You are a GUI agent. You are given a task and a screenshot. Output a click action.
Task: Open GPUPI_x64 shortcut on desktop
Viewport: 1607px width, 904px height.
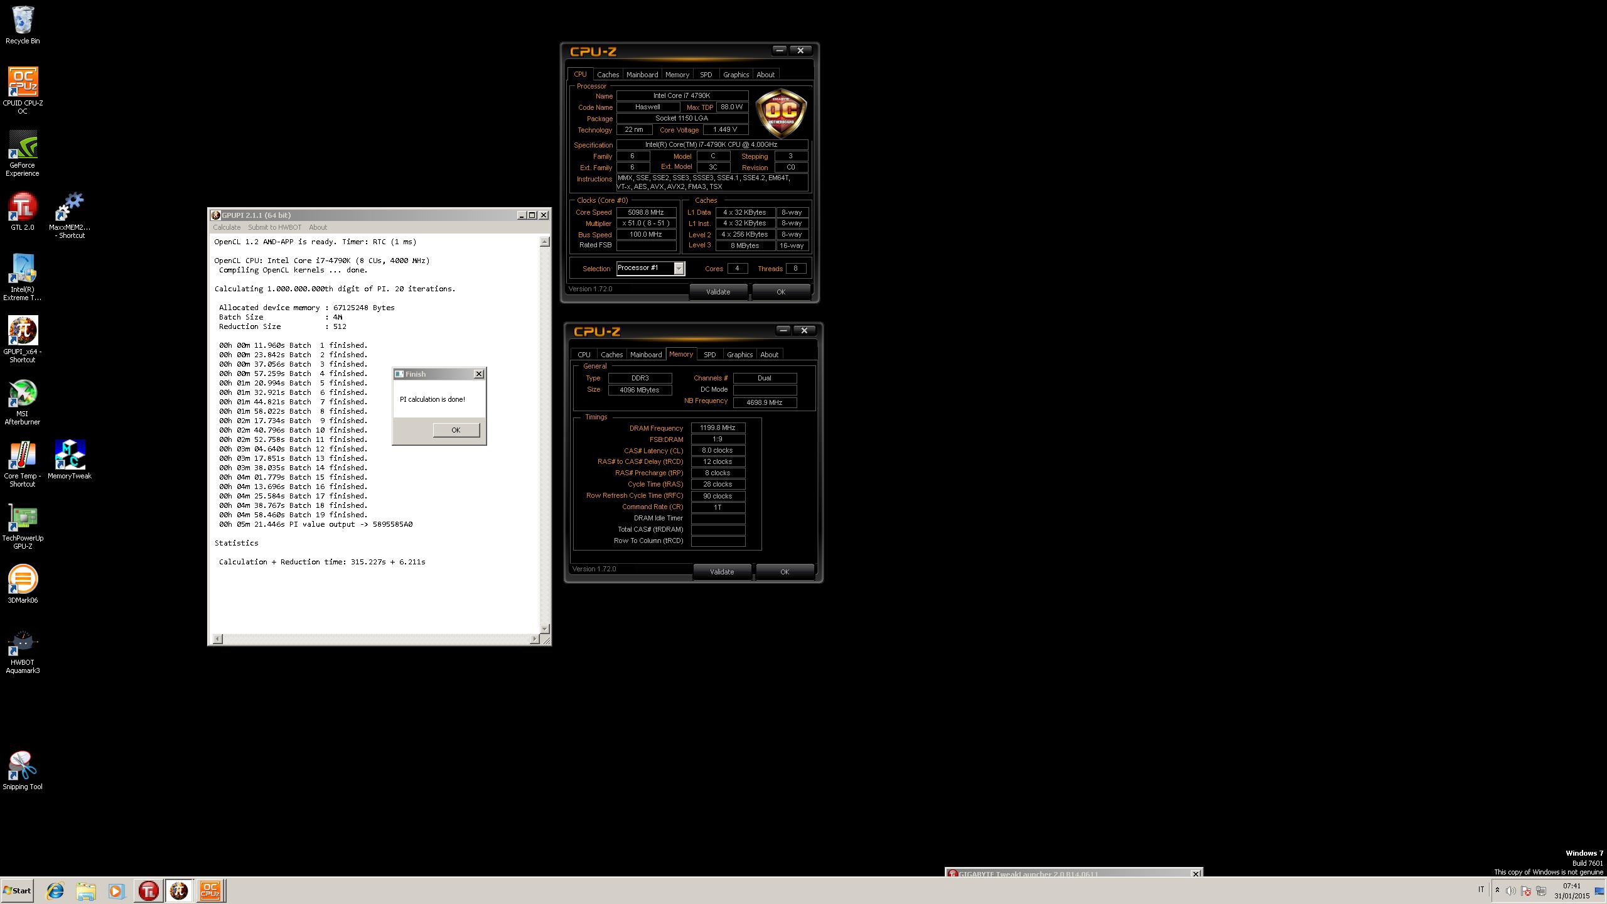pos(23,340)
